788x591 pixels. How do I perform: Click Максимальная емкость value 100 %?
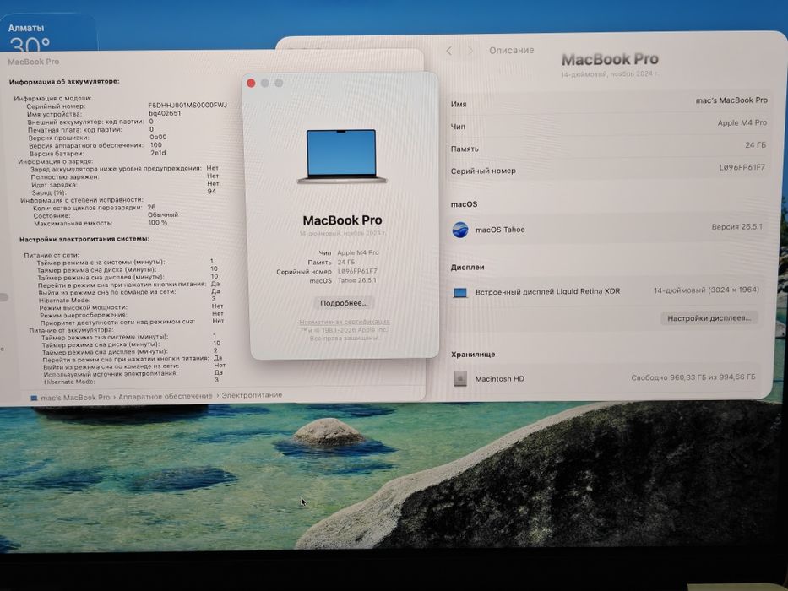click(158, 223)
